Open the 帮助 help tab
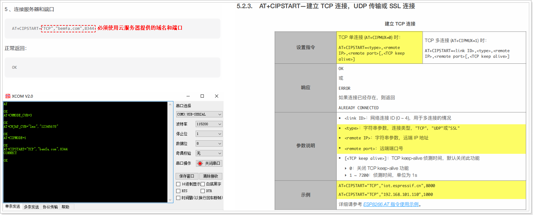 tap(66, 207)
